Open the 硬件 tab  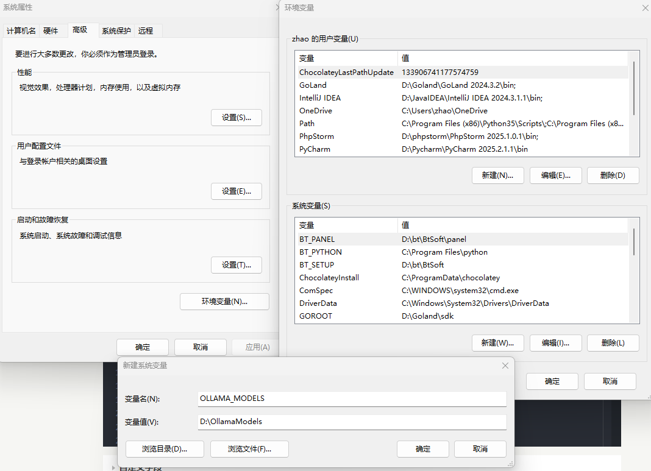51,30
